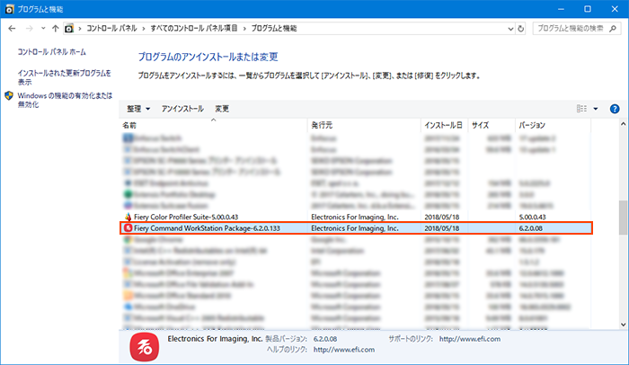Open コントロール パネル ホーム link
The height and width of the screenshot is (365, 629).
(52, 52)
